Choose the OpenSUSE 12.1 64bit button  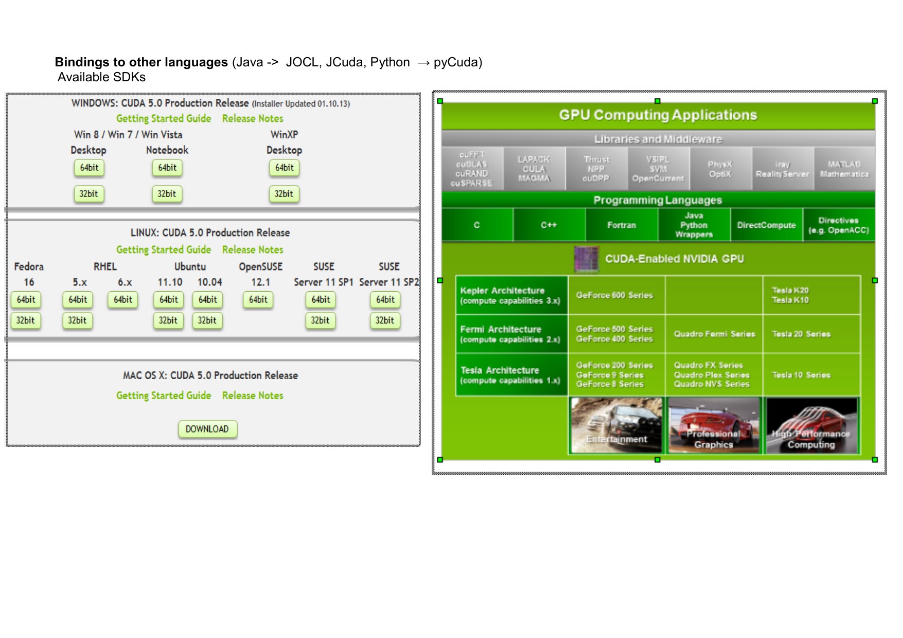258,299
